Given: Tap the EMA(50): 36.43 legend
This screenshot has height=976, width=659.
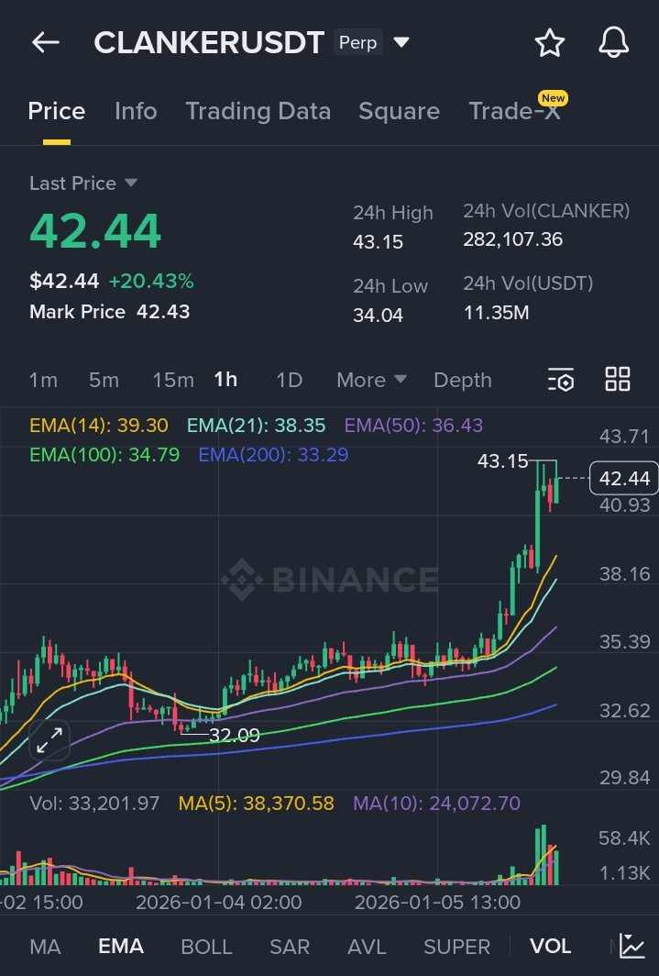Looking at the screenshot, I should pyautogui.click(x=413, y=425).
